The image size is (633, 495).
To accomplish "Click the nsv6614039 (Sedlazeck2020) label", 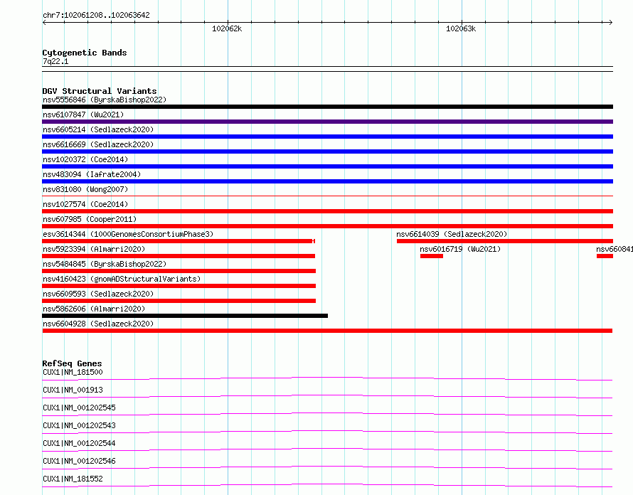I will [452, 234].
